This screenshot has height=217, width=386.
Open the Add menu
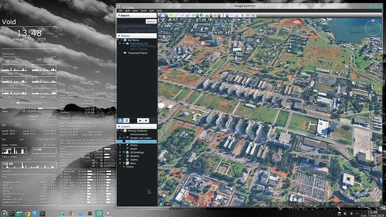pos(152,11)
